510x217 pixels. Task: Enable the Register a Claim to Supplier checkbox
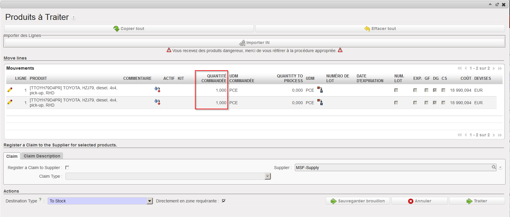pos(67,168)
